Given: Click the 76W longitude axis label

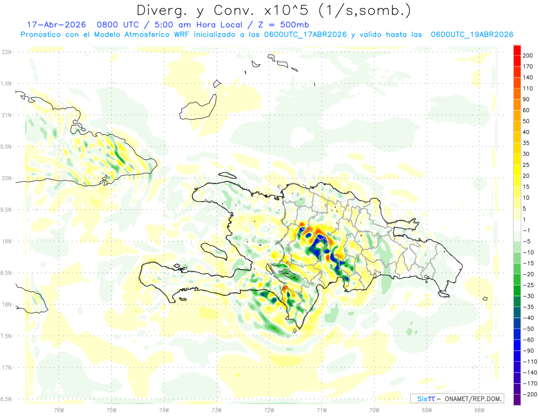Looking at the screenshot, I should (59, 410).
